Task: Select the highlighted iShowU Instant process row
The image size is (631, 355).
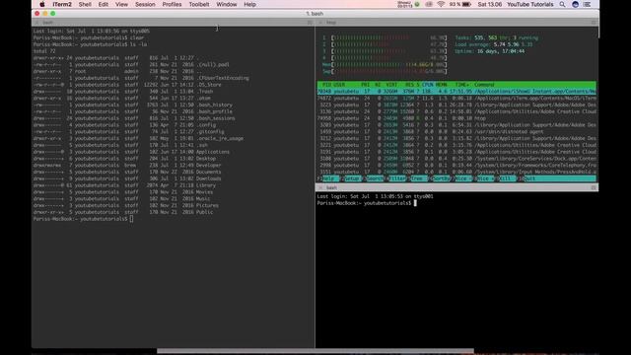Action: pyautogui.click(x=456, y=92)
